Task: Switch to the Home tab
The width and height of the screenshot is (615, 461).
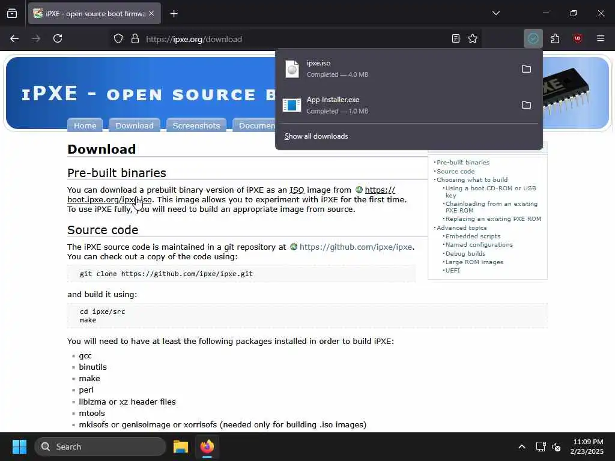Action: coord(85,125)
